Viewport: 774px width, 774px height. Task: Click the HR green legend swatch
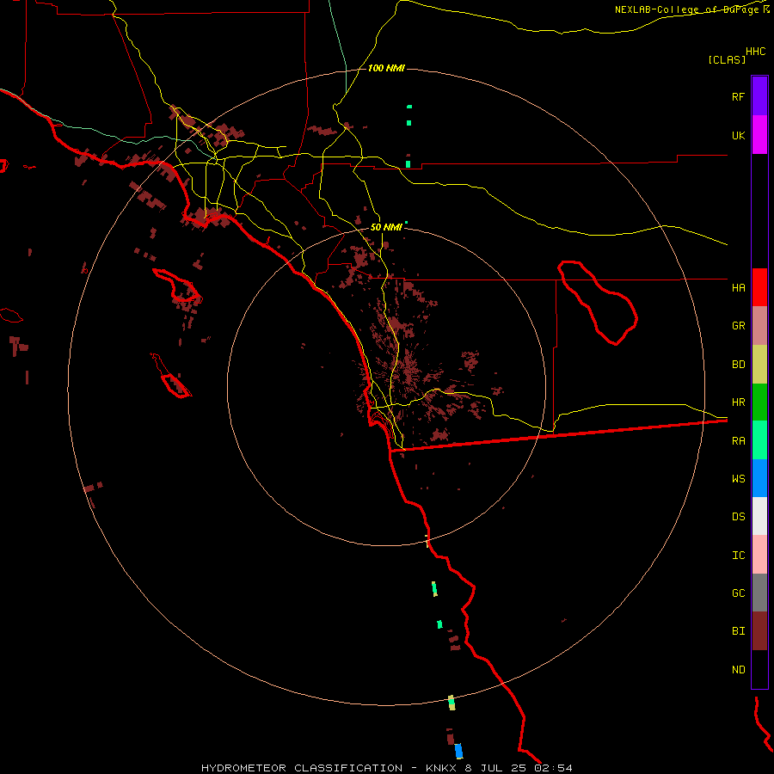[x=759, y=402]
